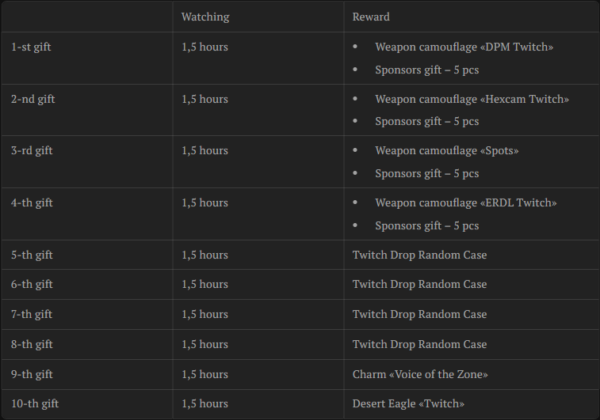Select the "Desert Eagle «Twitch»" reward
Screen dimensions: 600x420
click(408, 403)
